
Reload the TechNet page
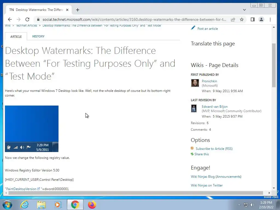tap(27, 19)
